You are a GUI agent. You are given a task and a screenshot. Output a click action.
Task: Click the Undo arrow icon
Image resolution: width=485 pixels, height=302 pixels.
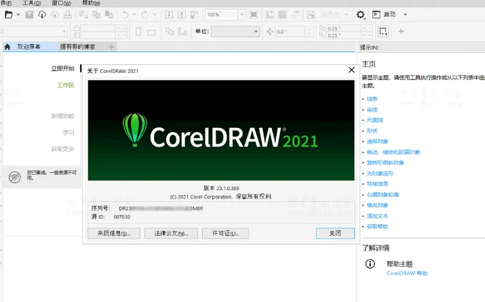tap(125, 14)
